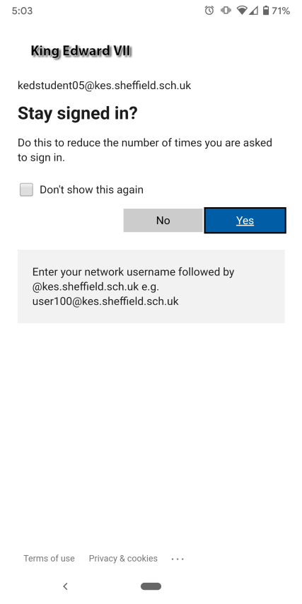Viewport: 302px width, 604px height.
Task: Tap the 5:03 clock in status bar
Action: 22,11
